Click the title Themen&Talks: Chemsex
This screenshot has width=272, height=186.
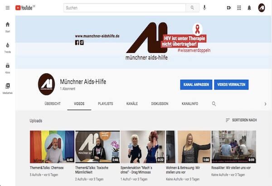(x=47, y=168)
